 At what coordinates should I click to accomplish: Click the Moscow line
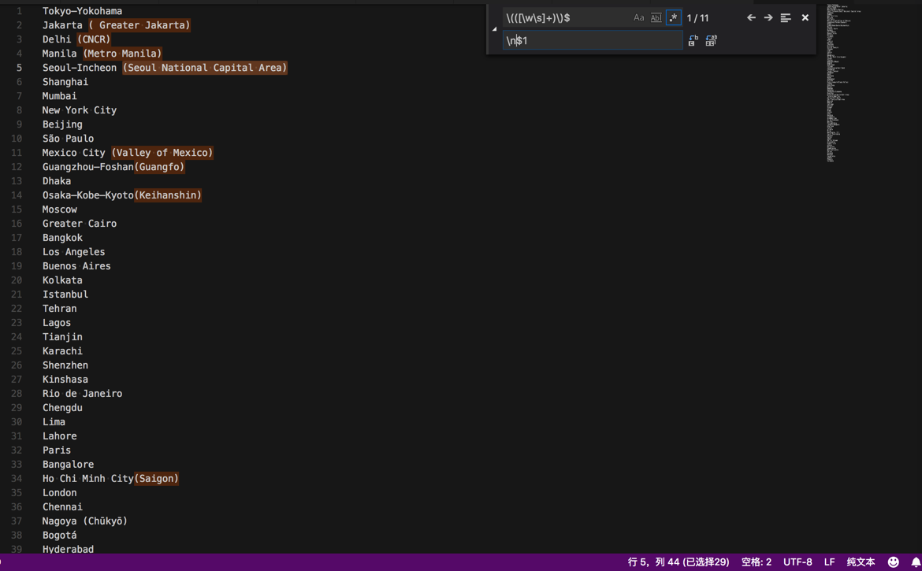[x=59, y=209]
